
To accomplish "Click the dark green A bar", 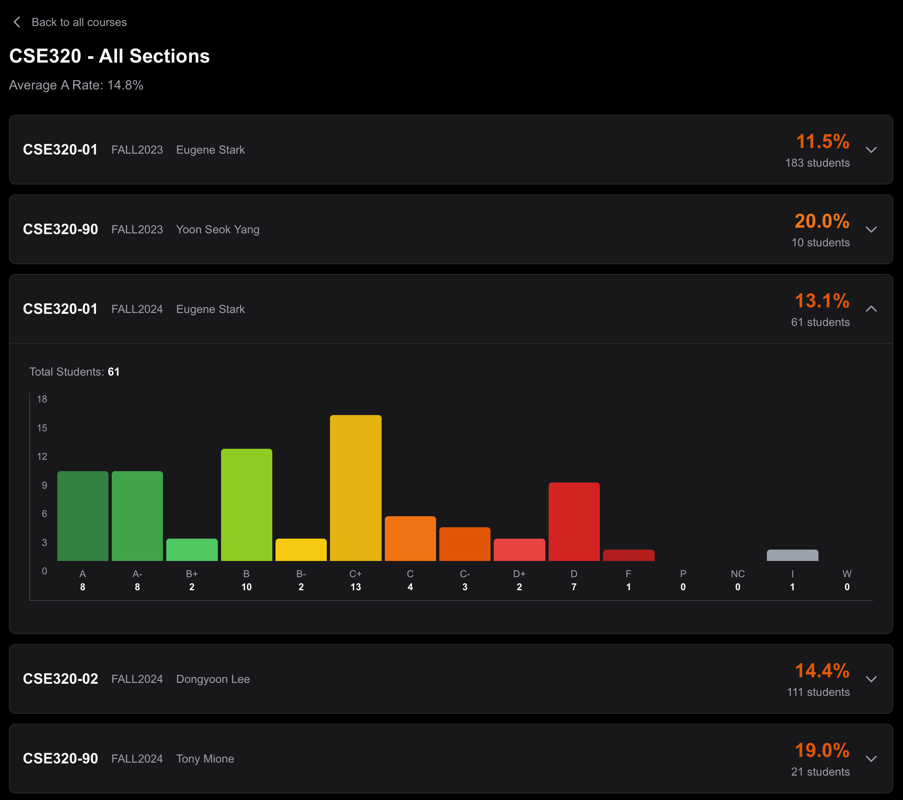I will 82,516.
